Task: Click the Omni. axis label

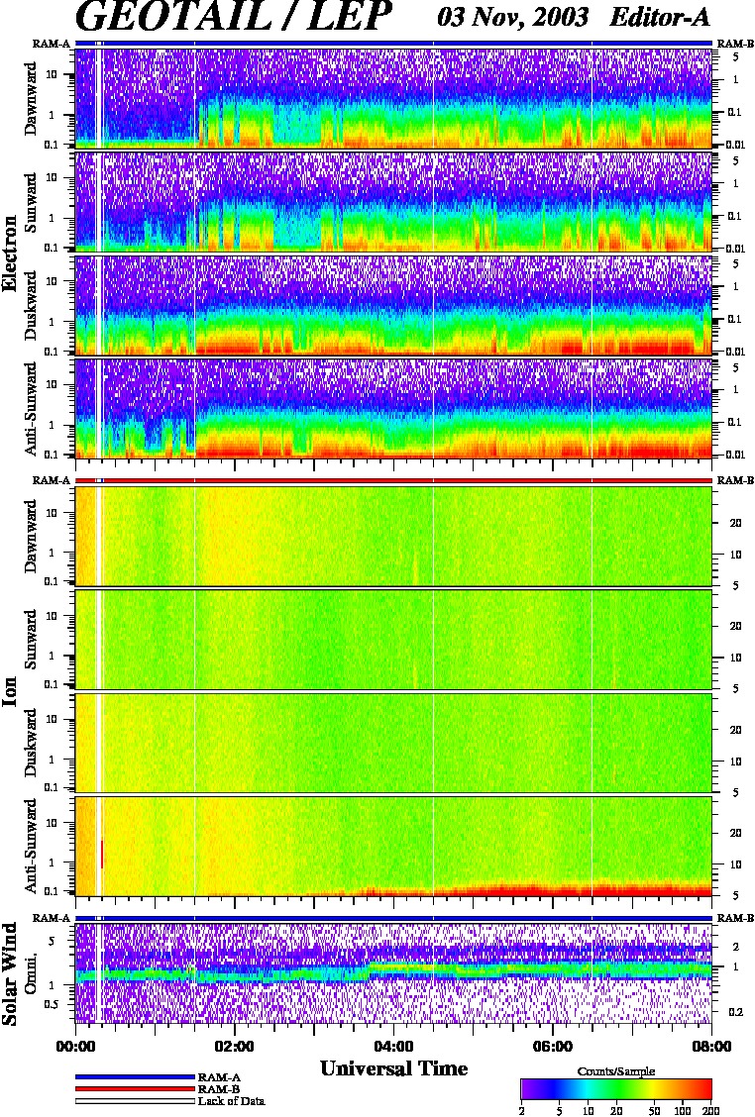Action: [32, 974]
